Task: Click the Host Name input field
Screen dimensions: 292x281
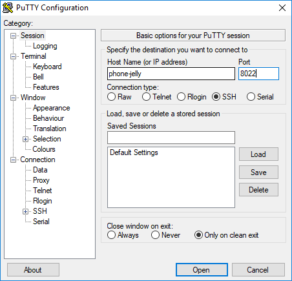Action: (x=171, y=74)
